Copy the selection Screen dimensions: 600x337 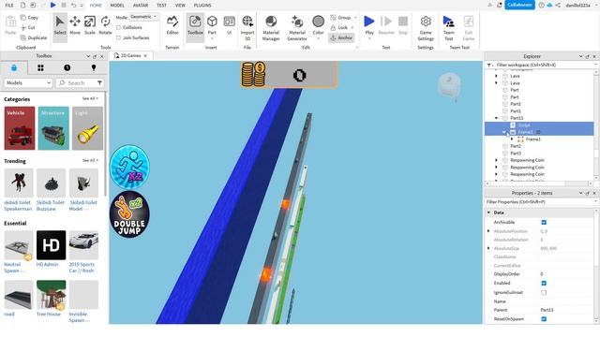click(29, 18)
